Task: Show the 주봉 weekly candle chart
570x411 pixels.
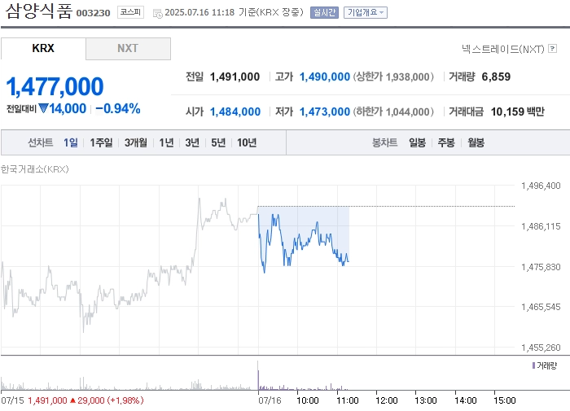Action: (x=446, y=142)
